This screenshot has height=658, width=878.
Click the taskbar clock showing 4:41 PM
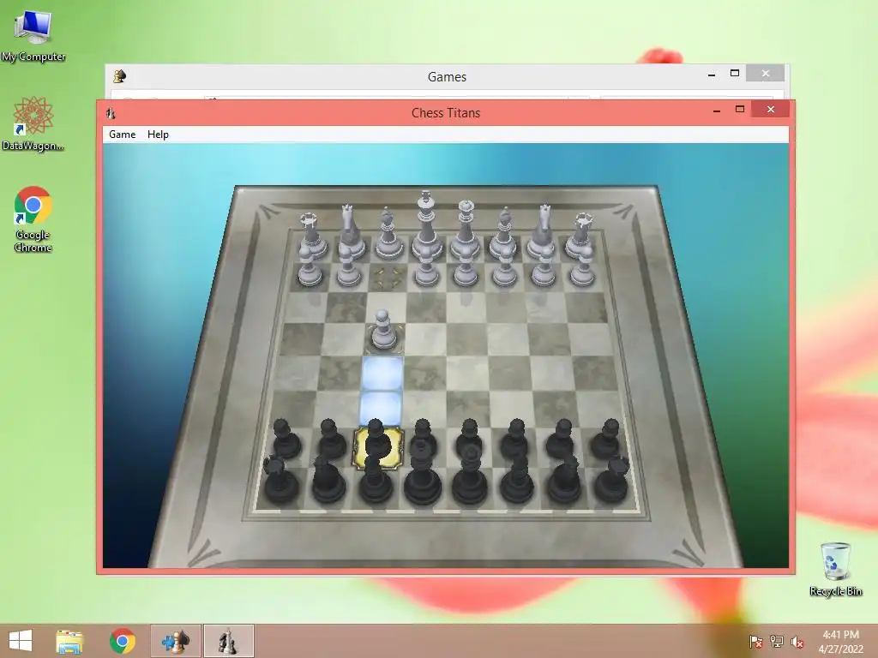840,642
